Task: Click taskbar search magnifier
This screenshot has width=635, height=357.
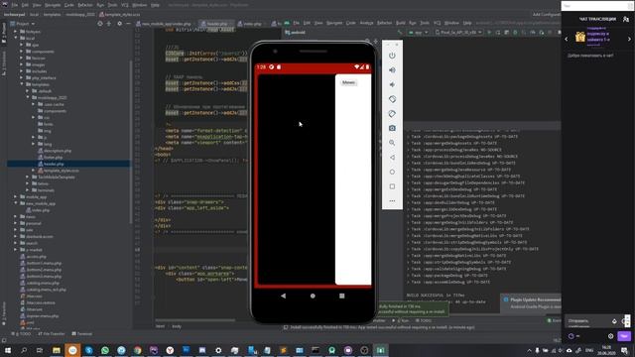Action: click(24, 350)
